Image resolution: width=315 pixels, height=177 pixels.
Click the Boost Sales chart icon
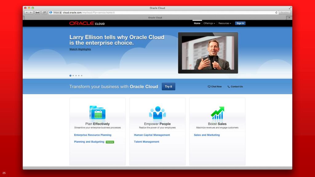[217, 113]
